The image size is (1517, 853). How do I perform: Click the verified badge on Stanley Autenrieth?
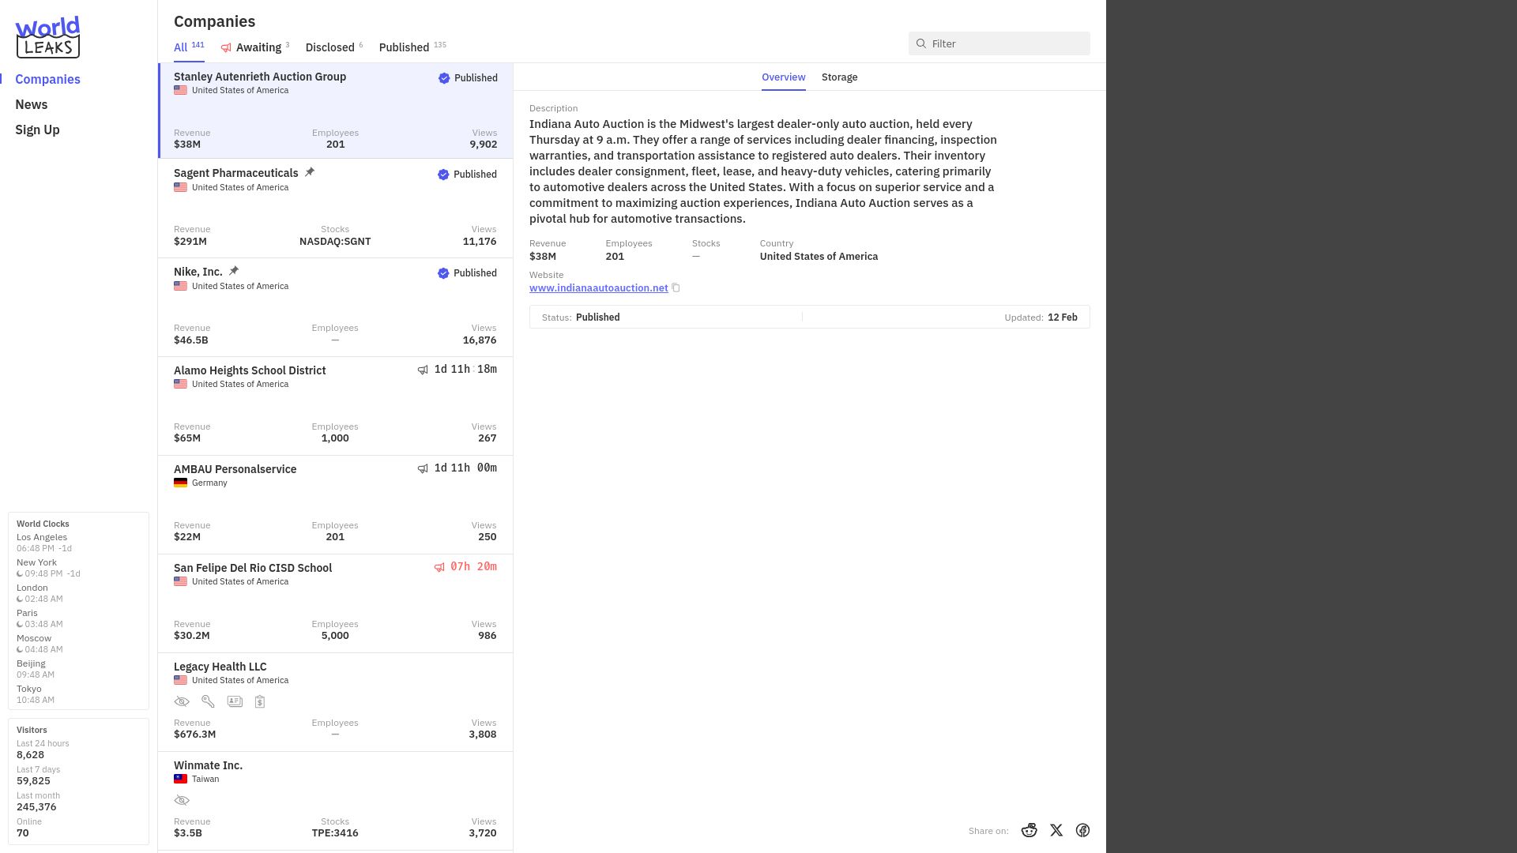pos(444,78)
